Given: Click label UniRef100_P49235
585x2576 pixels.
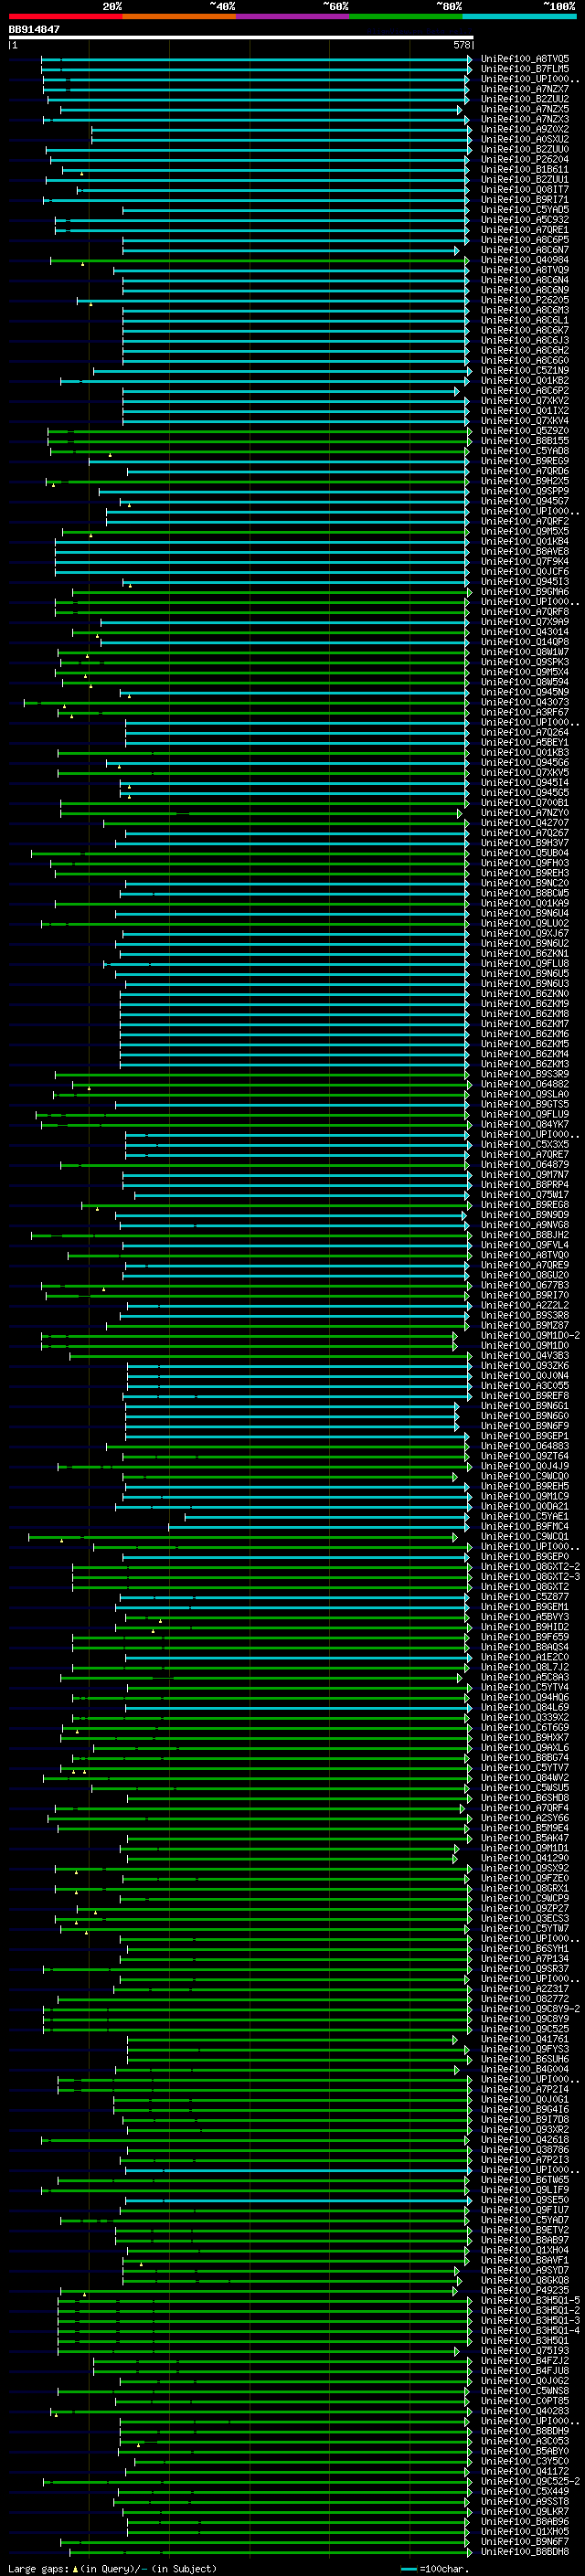Looking at the screenshot, I should [x=525, y=2291].
